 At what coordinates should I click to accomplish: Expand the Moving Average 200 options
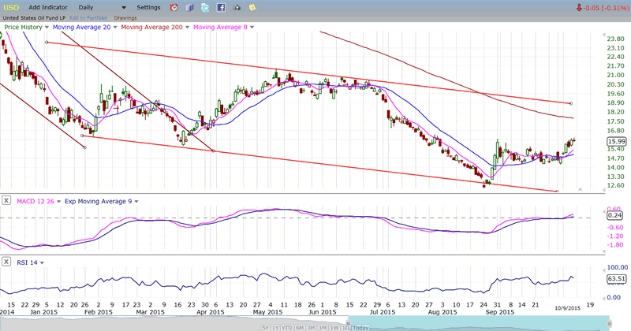(x=182, y=27)
